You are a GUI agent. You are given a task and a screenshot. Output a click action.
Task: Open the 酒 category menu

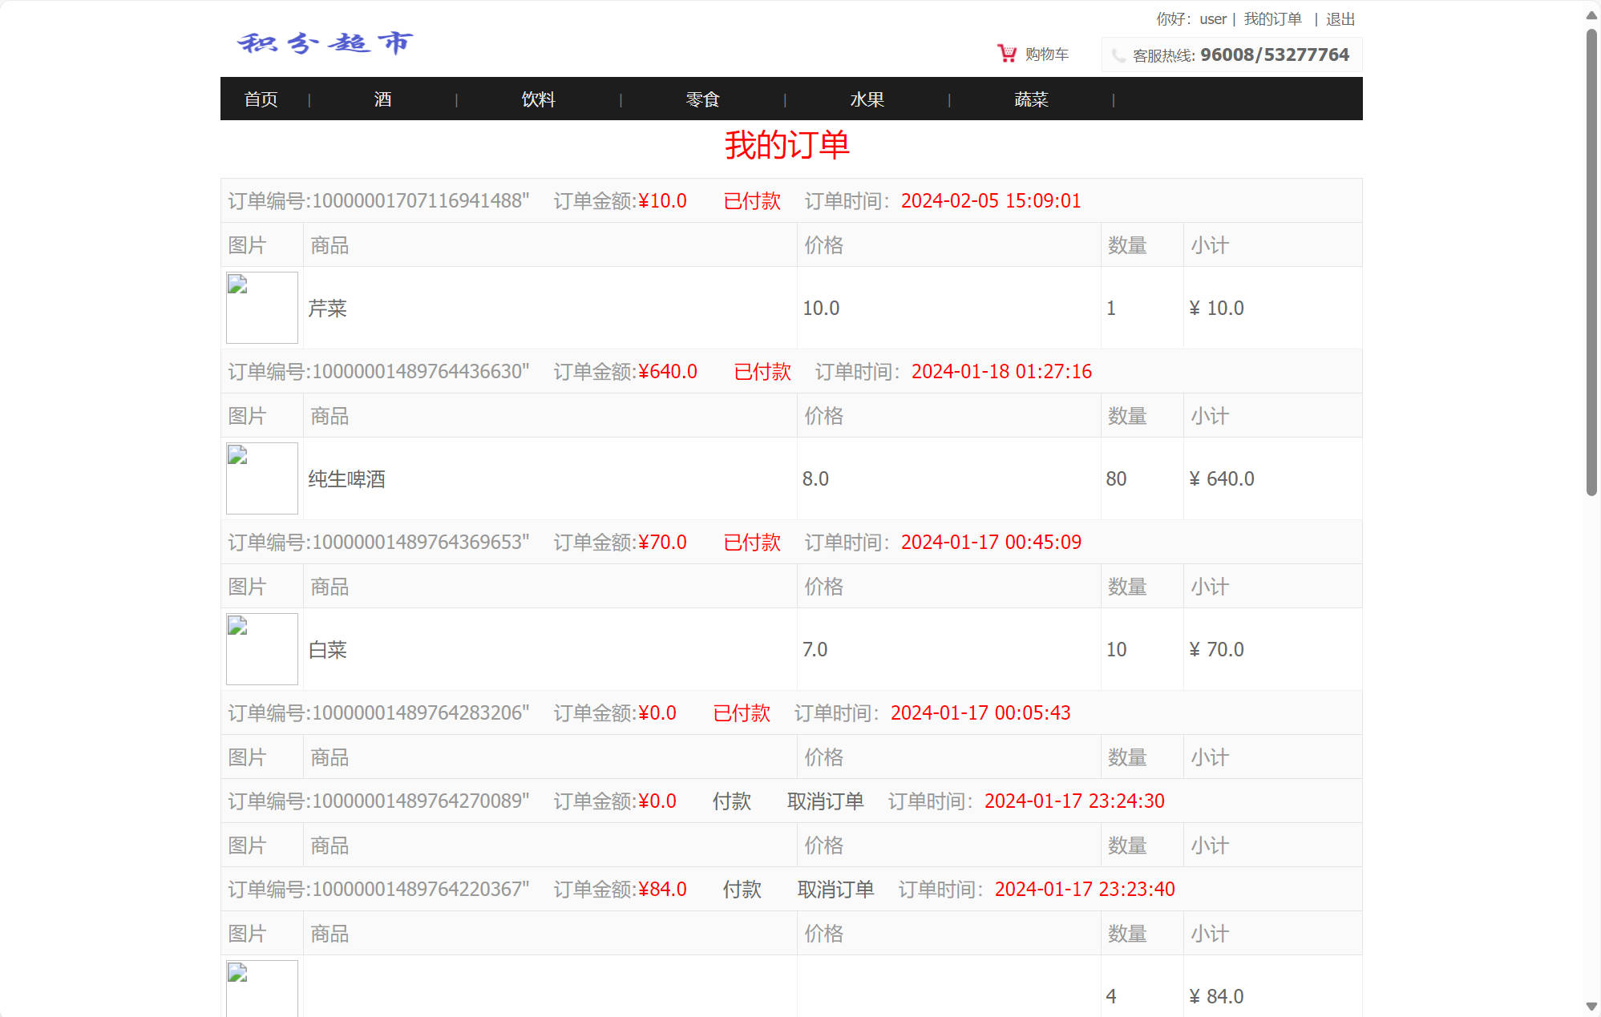pyautogui.click(x=382, y=99)
